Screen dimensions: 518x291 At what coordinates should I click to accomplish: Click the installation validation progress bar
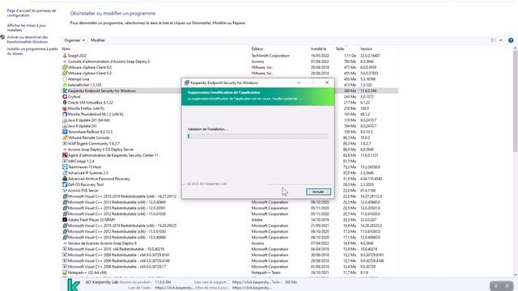click(x=257, y=137)
